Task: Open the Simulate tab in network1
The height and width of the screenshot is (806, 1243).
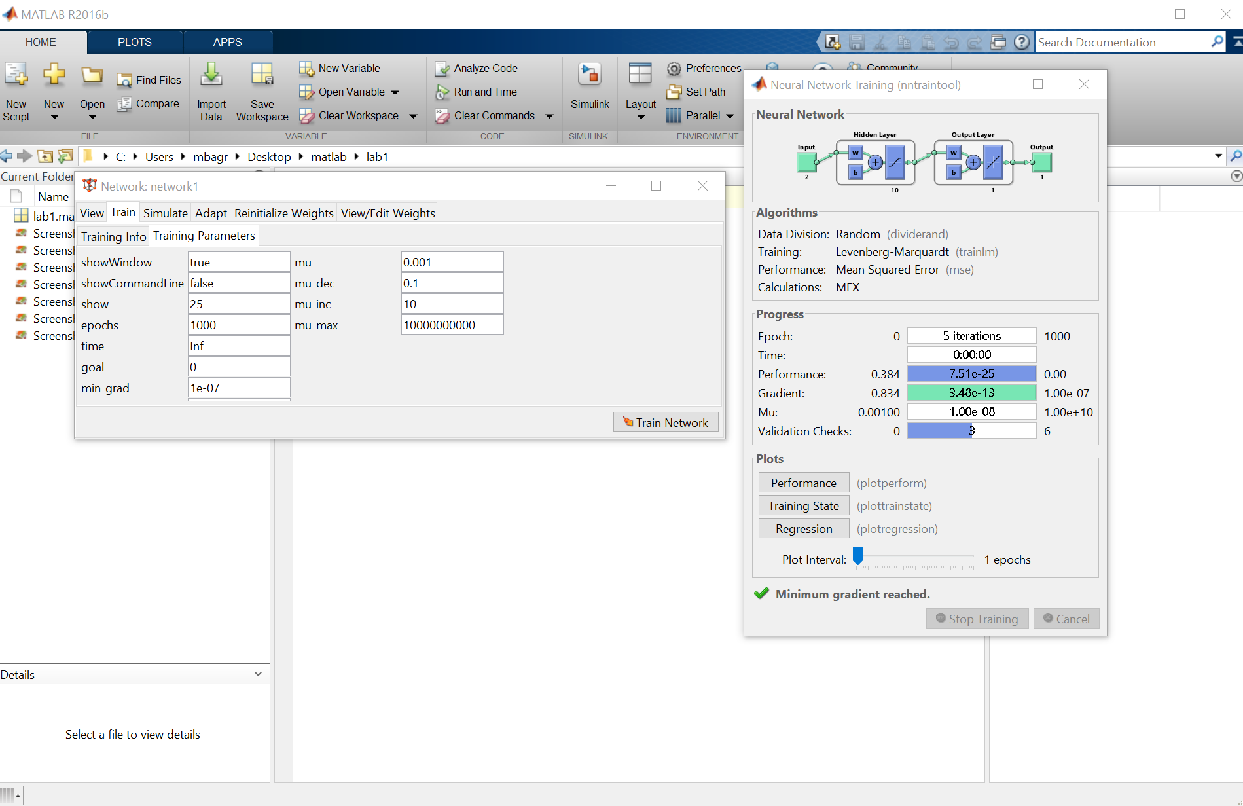Action: (x=165, y=213)
